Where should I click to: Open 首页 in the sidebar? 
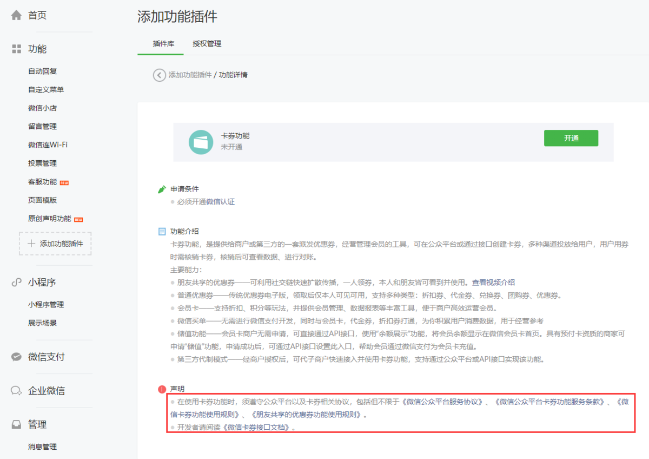tap(37, 15)
